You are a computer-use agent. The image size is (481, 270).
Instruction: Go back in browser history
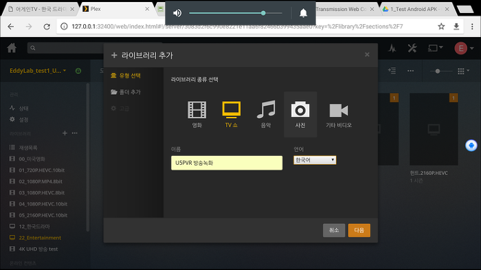pyautogui.click(x=11, y=27)
